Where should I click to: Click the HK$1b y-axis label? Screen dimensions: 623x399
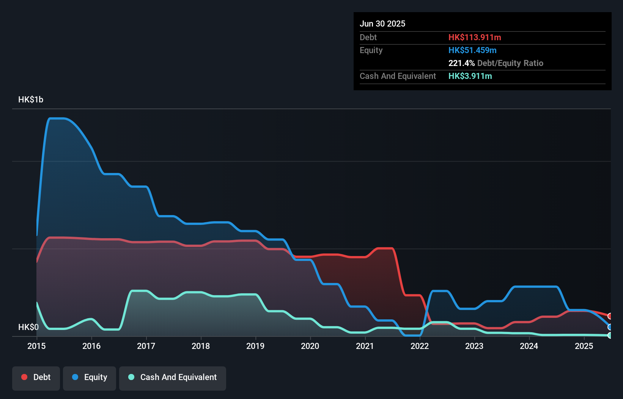pos(31,100)
